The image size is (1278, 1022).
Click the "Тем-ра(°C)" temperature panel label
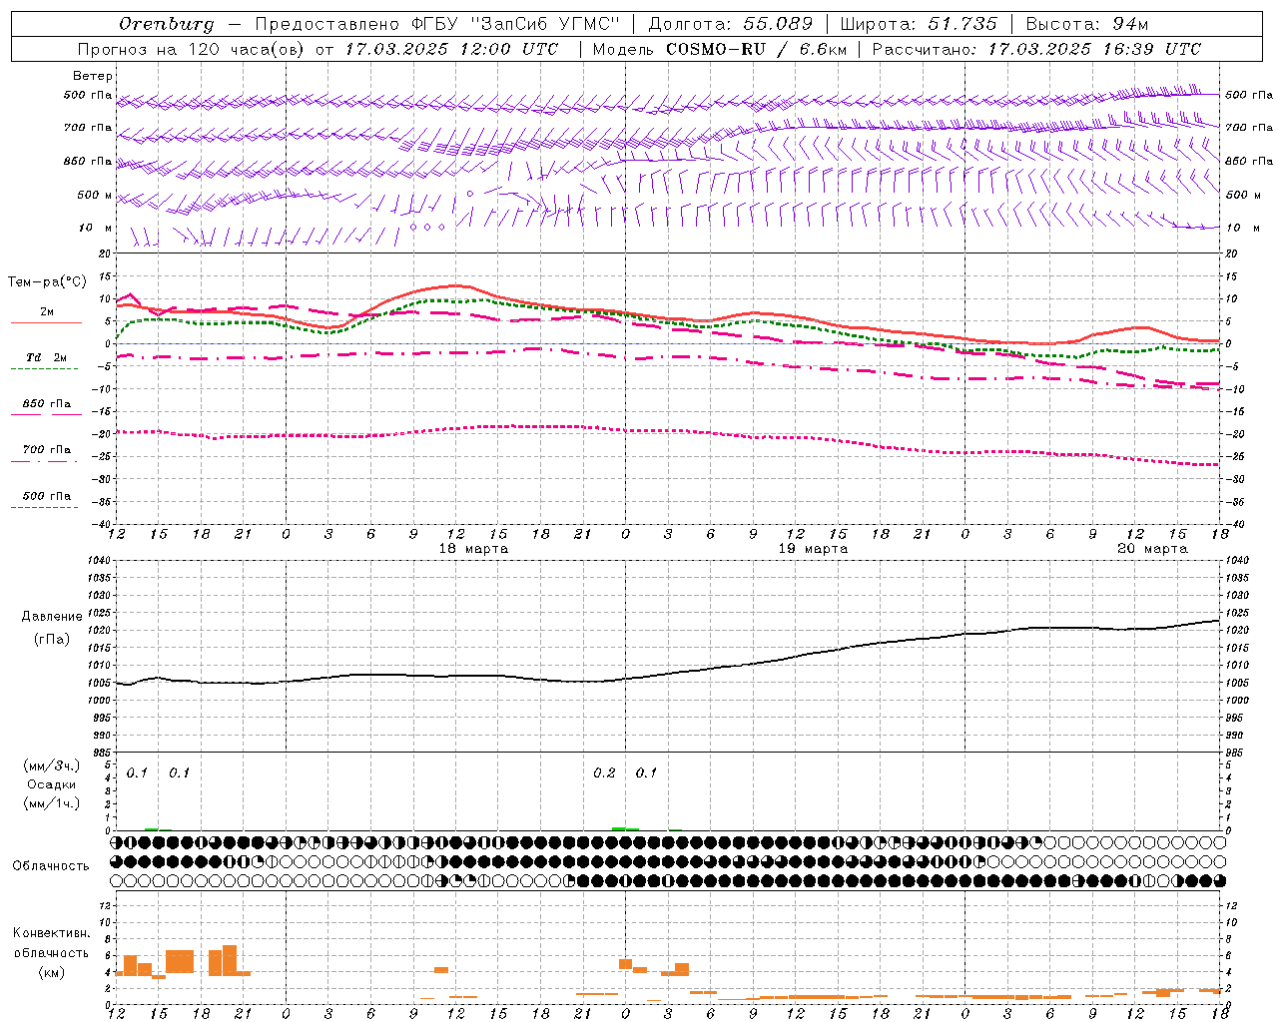(47, 282)
